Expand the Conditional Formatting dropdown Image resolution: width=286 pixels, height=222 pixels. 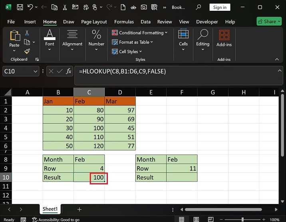(x=139, y=33)
